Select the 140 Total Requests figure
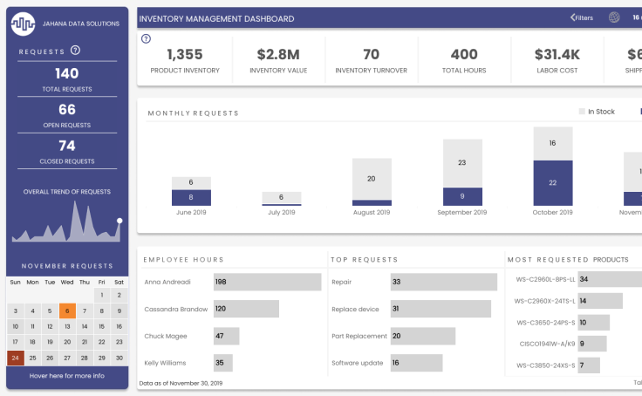 click(x=67, y=74)
